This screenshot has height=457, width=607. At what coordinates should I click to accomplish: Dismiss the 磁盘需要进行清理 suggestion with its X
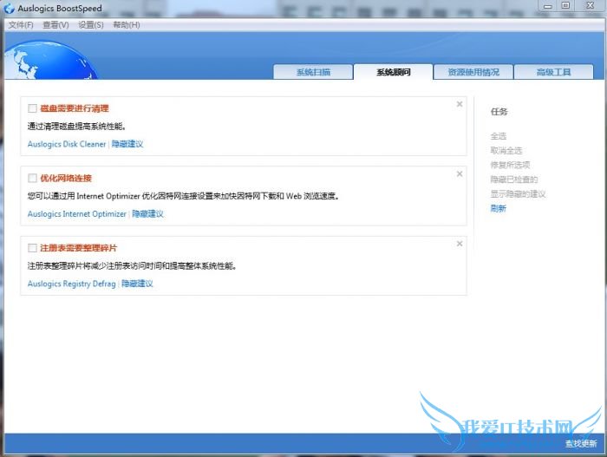[460, 104]
